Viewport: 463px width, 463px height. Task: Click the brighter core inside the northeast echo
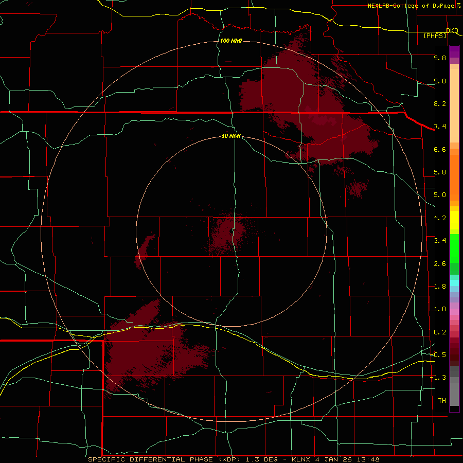(x=320, y=117)
